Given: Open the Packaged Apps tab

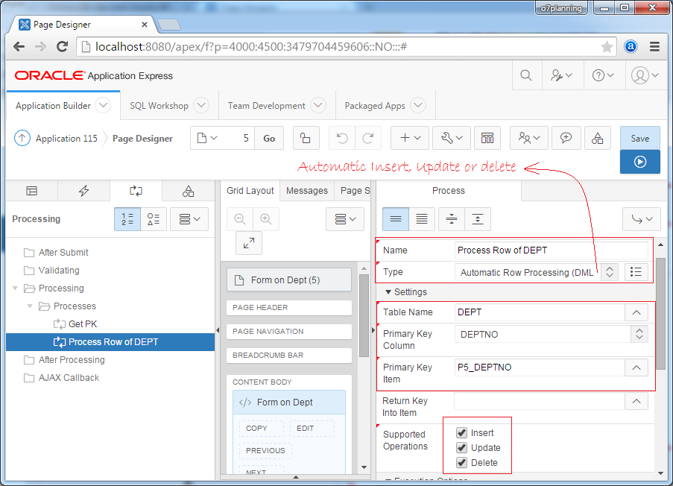Looking at the screenshot, I should coord(375,106).
